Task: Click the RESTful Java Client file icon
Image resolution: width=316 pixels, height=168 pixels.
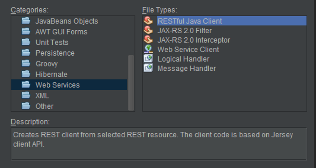Action: (x=148, y=21)
